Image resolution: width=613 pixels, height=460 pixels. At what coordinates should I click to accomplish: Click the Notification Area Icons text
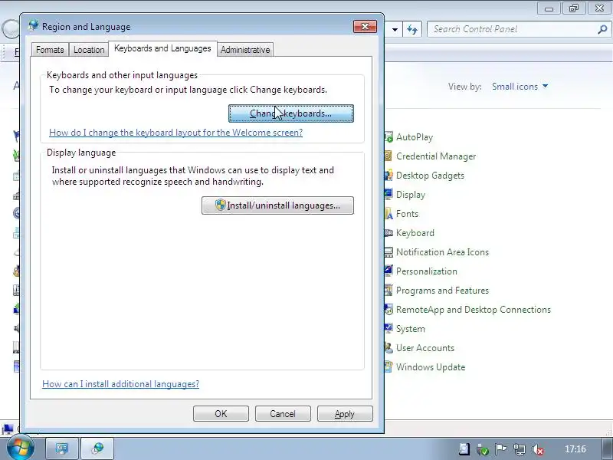(442, 252)
